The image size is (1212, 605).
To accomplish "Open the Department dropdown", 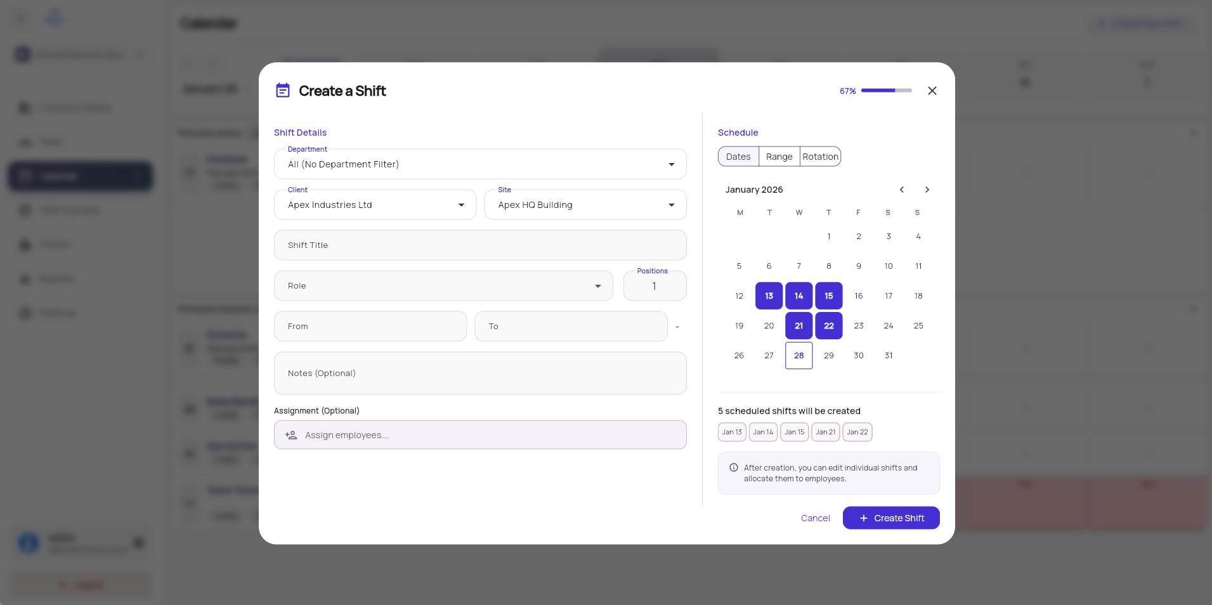I will pos(479,164).
